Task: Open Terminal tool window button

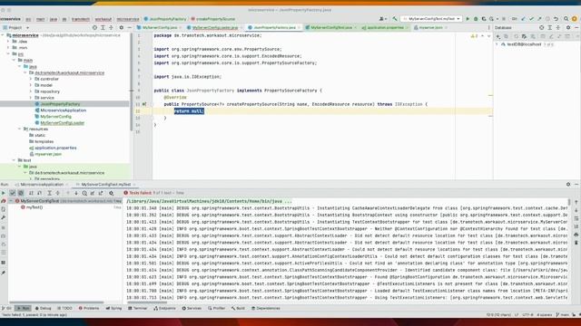Action: (137, 308)
